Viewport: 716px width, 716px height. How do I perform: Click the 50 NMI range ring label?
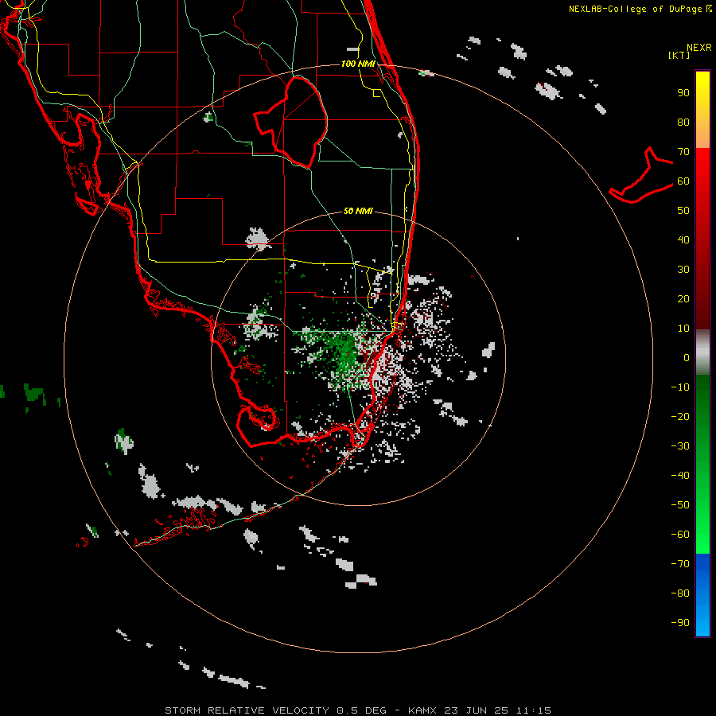tap(358, 211)
